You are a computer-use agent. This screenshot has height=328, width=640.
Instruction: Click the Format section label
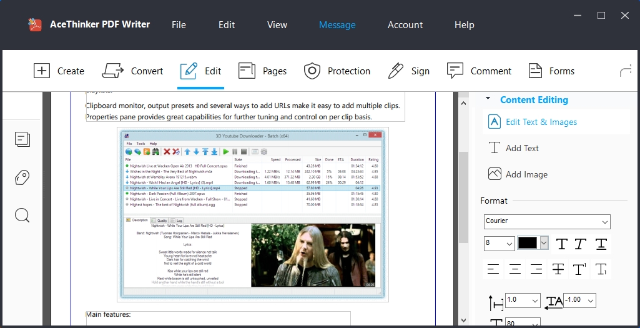(x=494, y=201)
